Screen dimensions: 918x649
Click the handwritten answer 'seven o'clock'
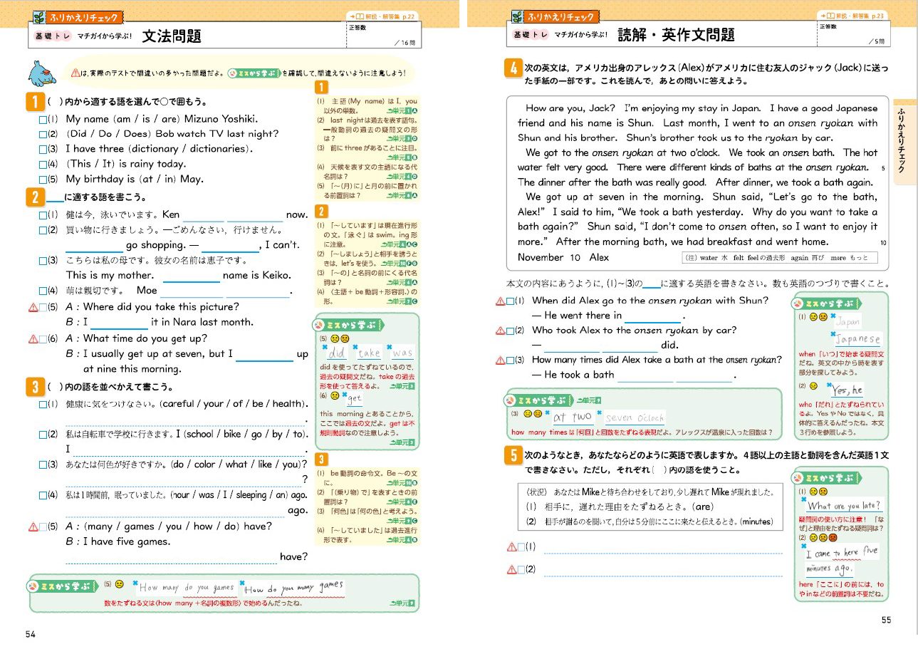coord(635,417)
